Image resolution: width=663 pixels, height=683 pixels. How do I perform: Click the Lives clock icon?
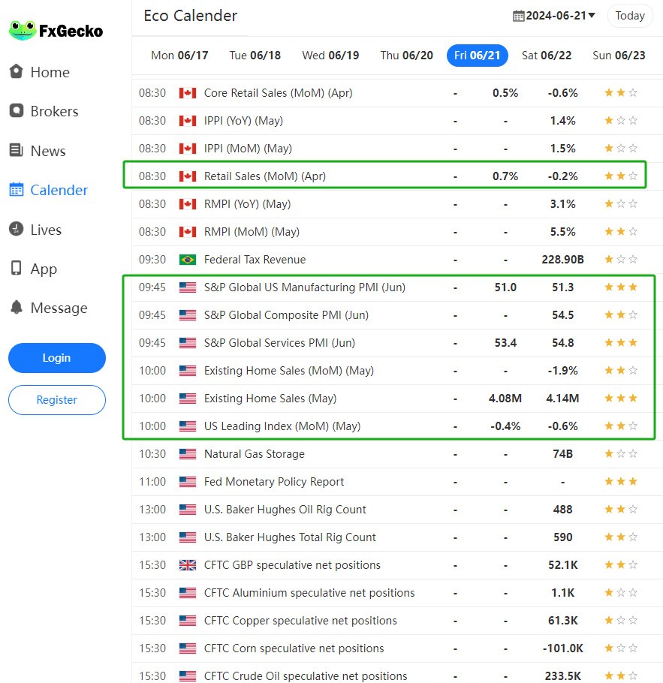pos(16,229)
